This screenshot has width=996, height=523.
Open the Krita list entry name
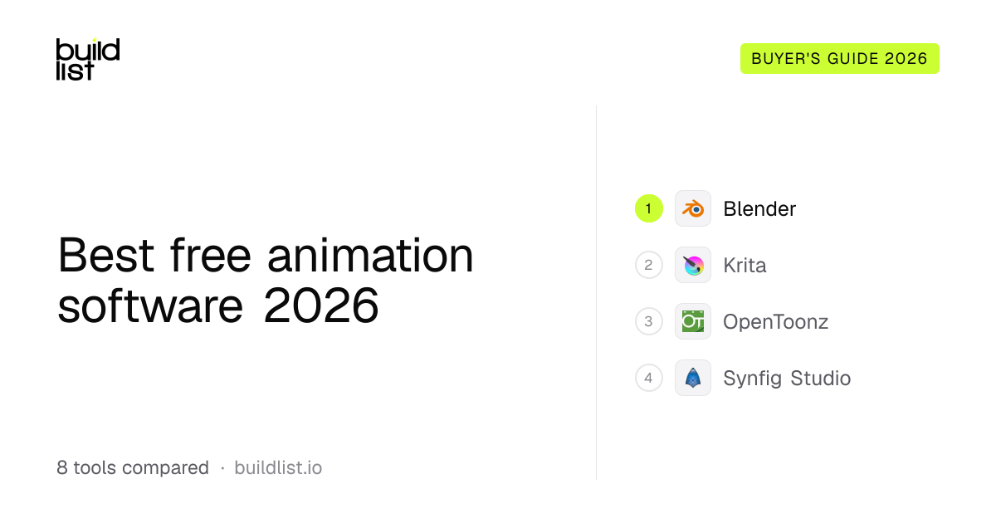tap(745, 265)
